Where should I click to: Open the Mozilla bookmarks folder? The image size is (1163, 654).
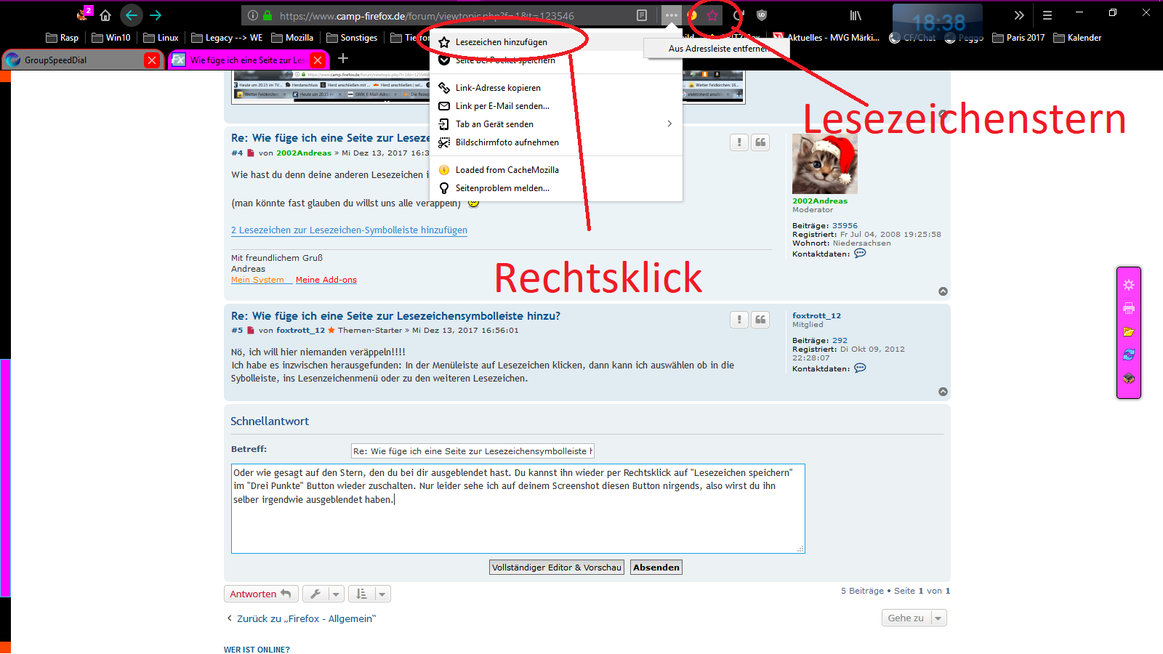292,38
